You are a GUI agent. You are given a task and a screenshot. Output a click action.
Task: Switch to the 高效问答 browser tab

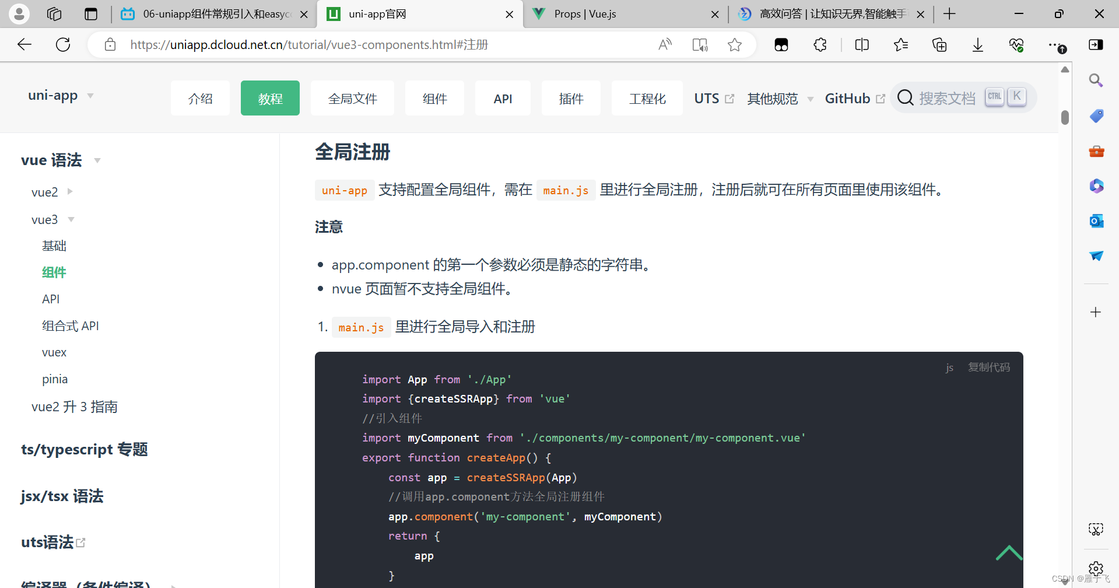pos(831,14)
